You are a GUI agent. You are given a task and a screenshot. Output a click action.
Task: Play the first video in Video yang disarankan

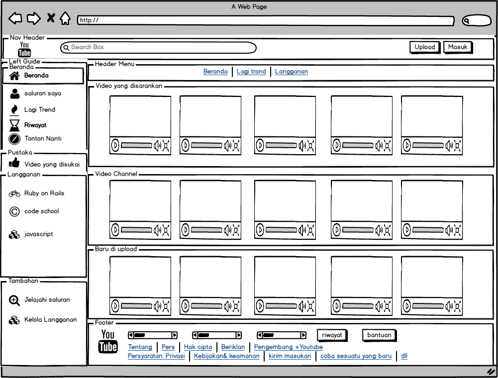[x=115, y=146]
